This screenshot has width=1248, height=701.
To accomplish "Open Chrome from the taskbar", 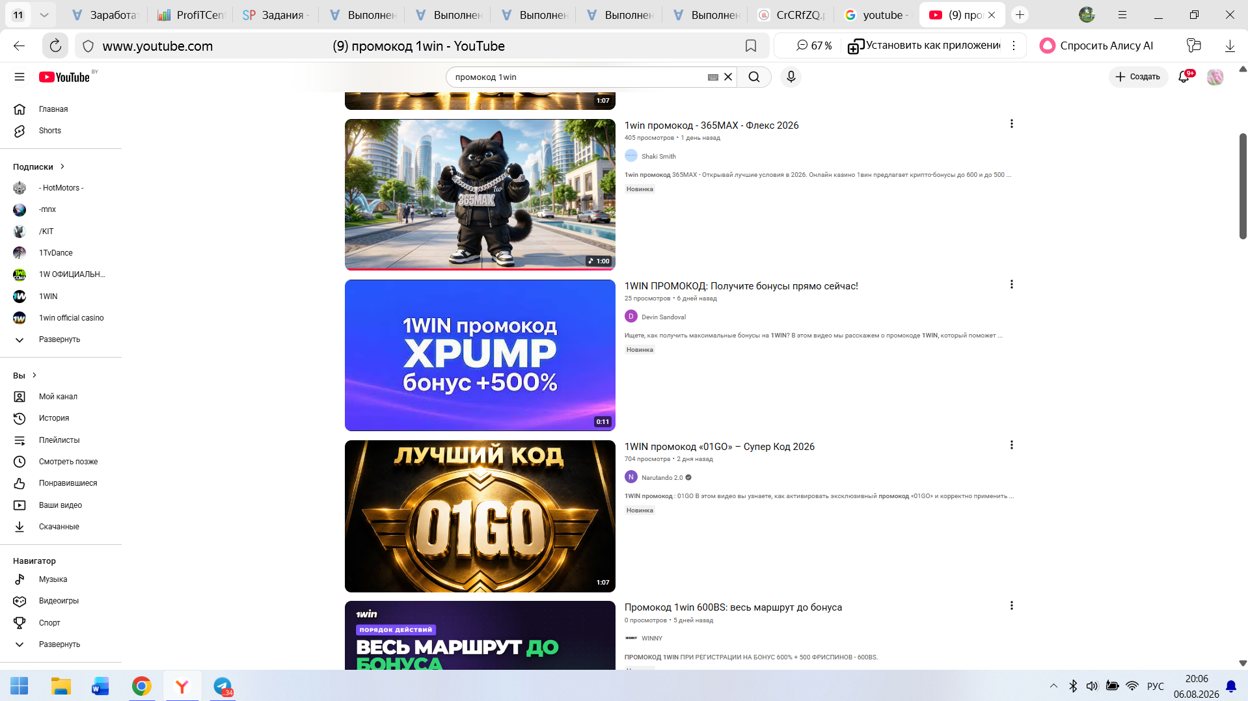I will [141, 686].
